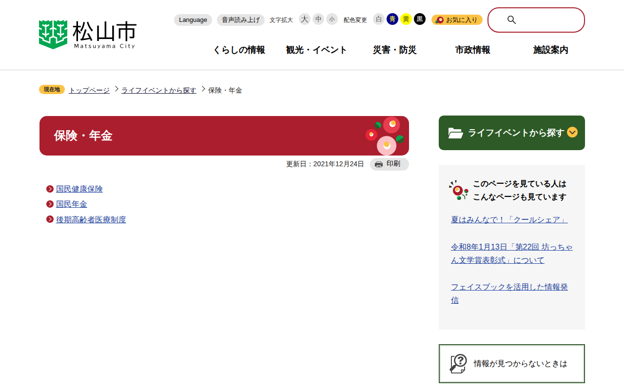Set text size to 大 (large)
Image resolution: width=624 pixels, height=390 pixels.
(x=305, y=19)
